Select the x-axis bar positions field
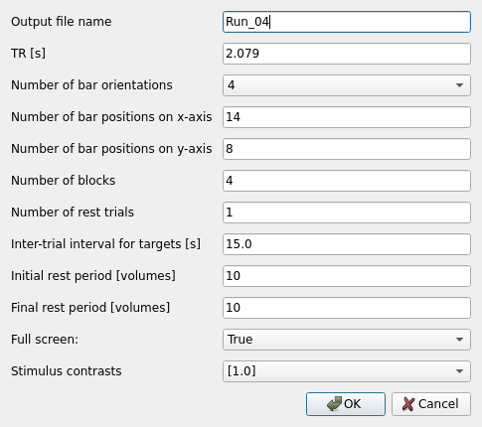Screen dimensions: 482x427 347,117
